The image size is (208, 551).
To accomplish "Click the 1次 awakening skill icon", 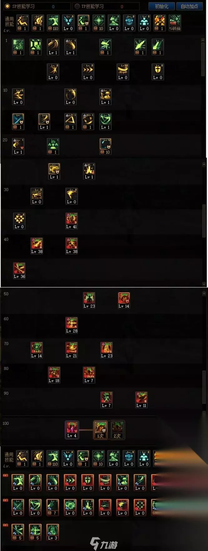I will click(101, 430).
